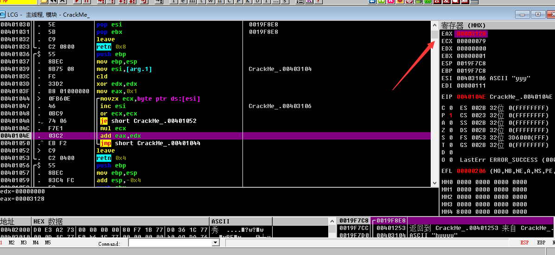
Task: Click the Z flag value
Action: point(451,130)
